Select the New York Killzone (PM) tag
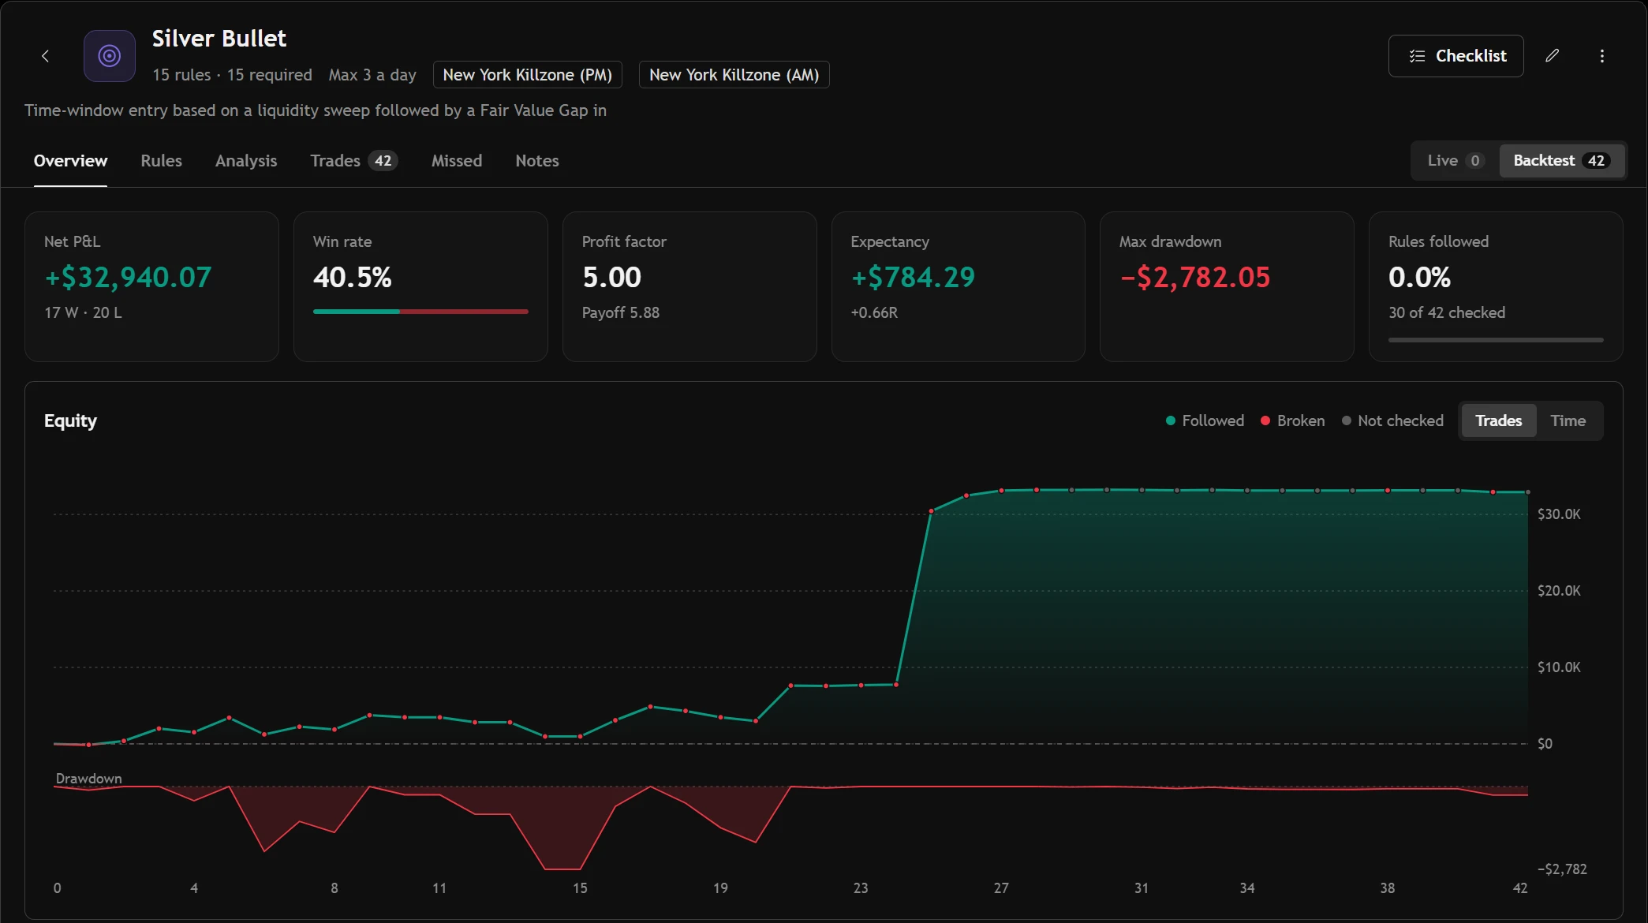 coord(528,75)
